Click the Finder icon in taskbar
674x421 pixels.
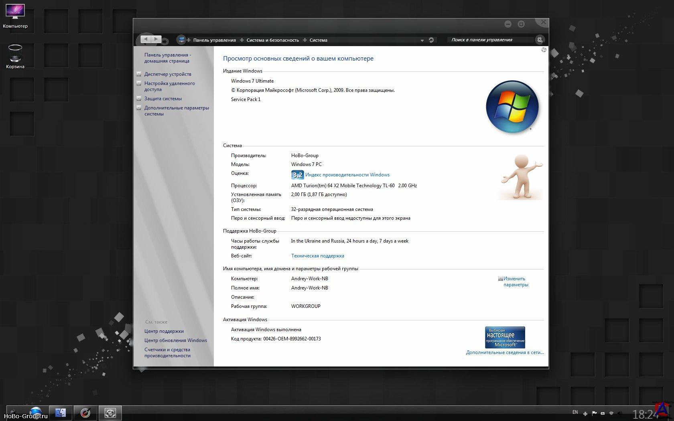point(61,413)
